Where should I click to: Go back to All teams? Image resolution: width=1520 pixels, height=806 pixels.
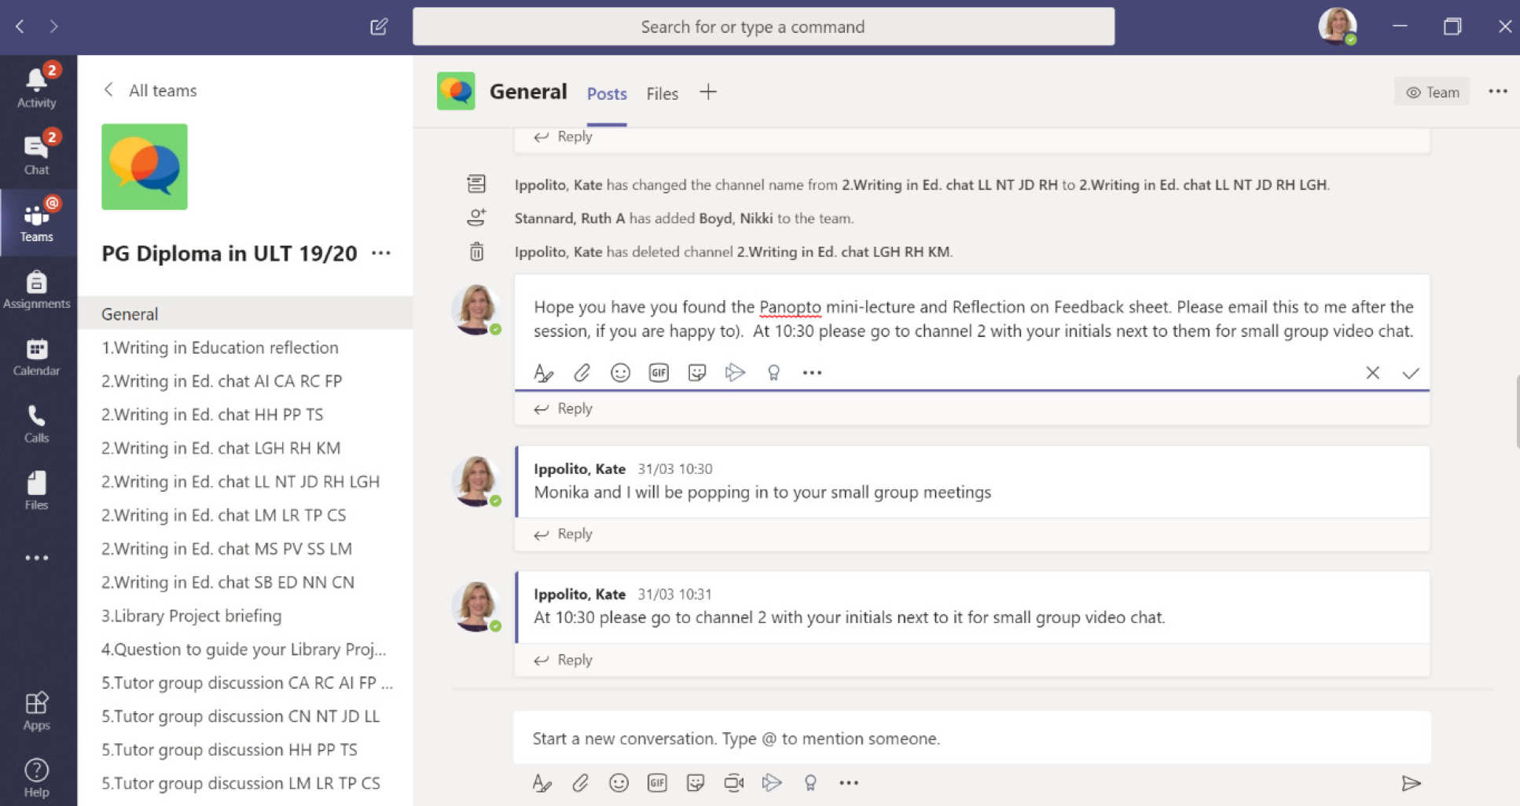[x=150, y=90]
